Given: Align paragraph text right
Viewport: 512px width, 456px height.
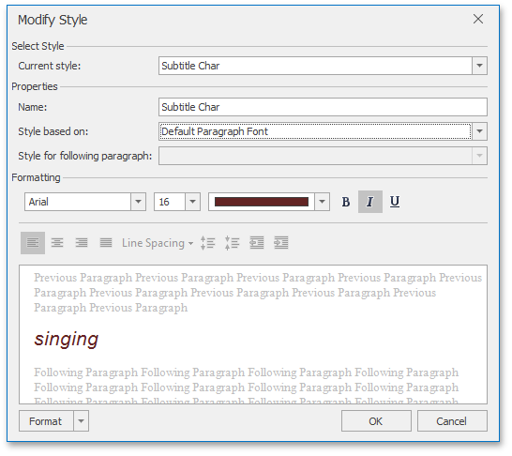Looking at the screenshot, I should 82,243.
